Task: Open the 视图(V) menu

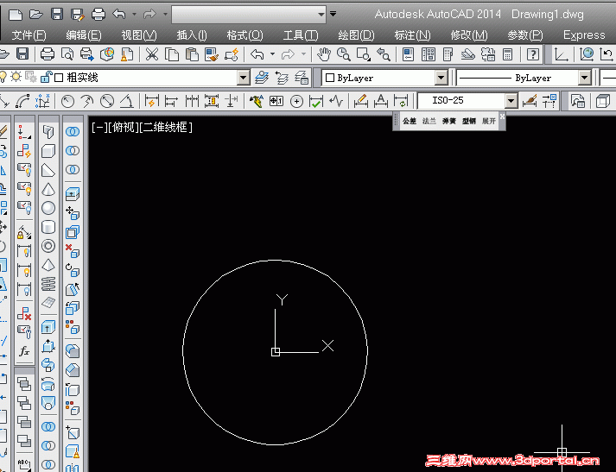Action: click(x=139, y=35)
